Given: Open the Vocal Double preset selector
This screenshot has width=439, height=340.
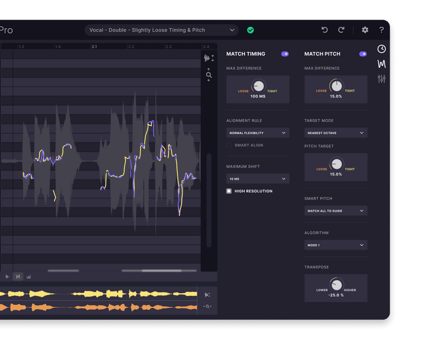Looking at the screenshot, I should [x=162, y=30].
